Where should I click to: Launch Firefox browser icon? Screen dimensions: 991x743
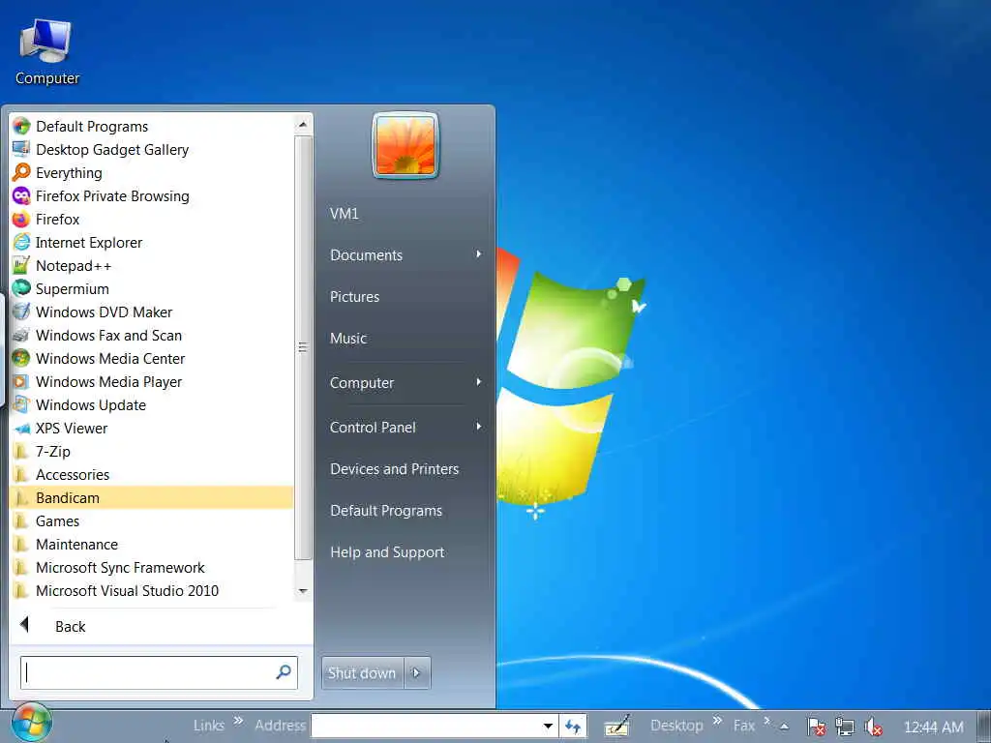(x=21, y=220)
